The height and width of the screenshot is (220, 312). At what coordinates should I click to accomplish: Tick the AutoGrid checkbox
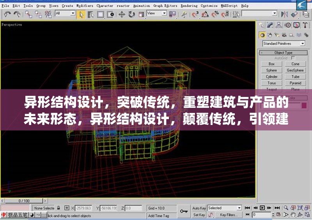[x=293, y=58]
